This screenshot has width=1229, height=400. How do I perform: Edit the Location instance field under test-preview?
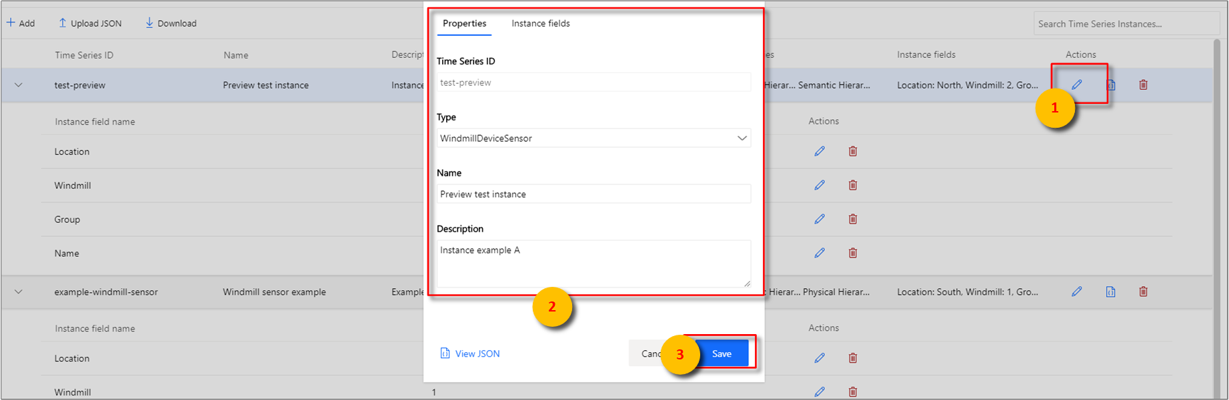click(820, 151)
